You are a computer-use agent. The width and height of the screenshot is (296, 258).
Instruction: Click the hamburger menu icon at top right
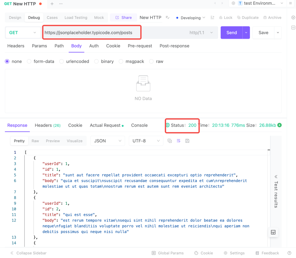click(x=291, y=3)
